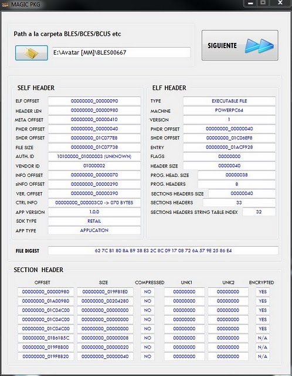Click the SDK TYPE value RETAIL
This screenshot has width=292, height=376.
[x=94, y=221]
